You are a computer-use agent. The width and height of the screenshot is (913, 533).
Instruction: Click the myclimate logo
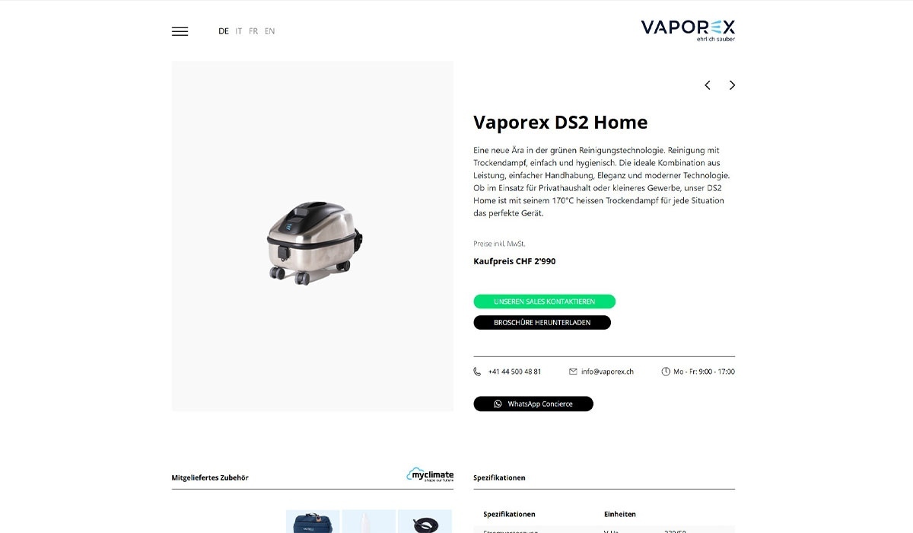(x=430, y=474)
